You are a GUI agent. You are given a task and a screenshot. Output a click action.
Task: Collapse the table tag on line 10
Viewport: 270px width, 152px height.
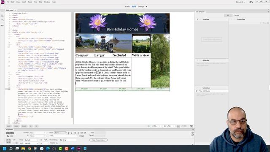[11, 32]
